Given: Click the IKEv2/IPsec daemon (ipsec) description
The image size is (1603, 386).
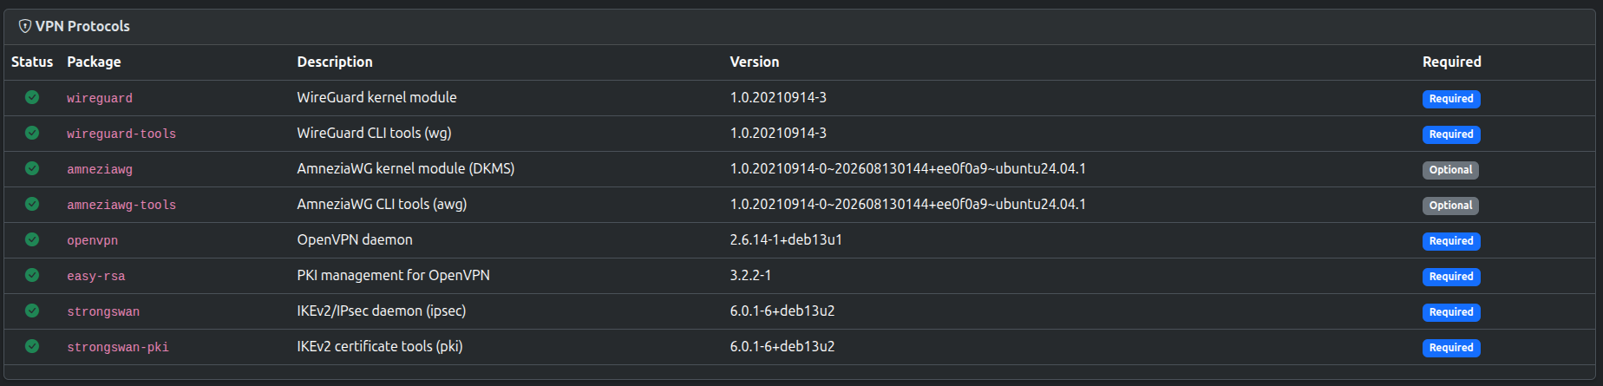Looking at the screenshot, I should [382, 311].
